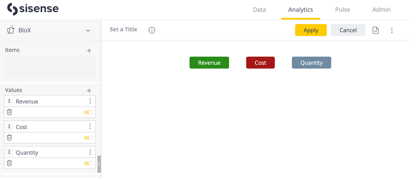Open the Pulse tab

[343, 10]
